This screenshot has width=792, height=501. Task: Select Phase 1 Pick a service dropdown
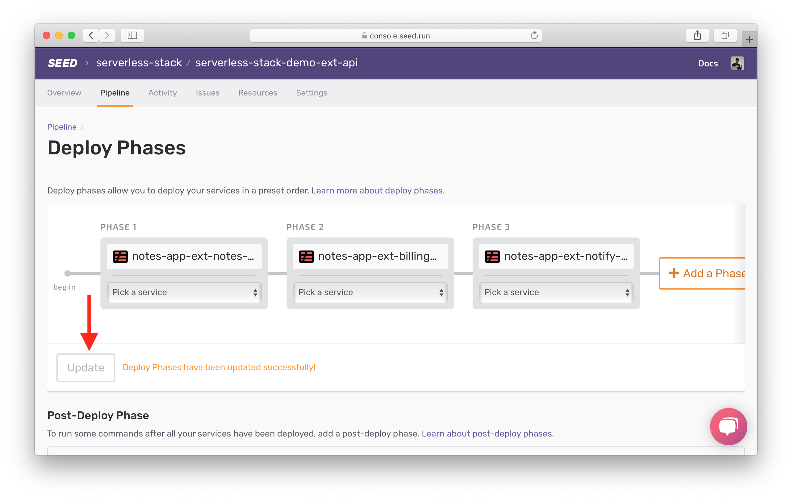pyautogui.click(x=183, y=292)
